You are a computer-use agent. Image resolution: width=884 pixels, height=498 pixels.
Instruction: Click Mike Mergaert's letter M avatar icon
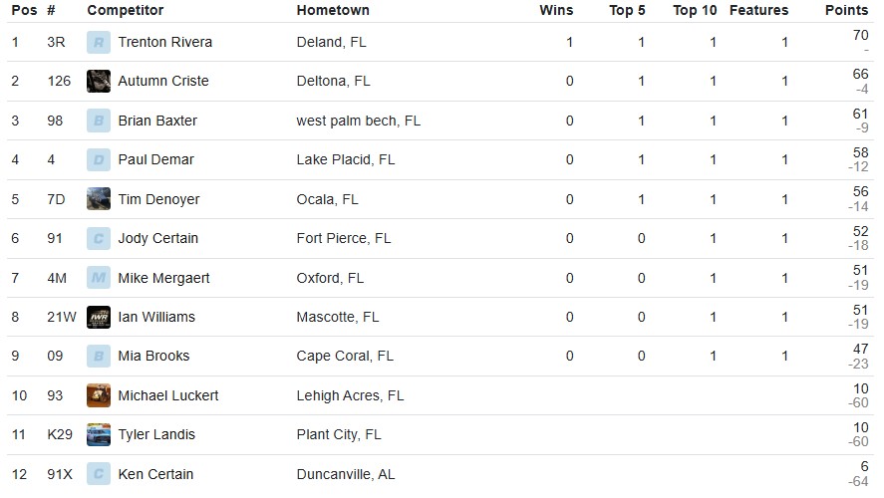click(98, 278)
